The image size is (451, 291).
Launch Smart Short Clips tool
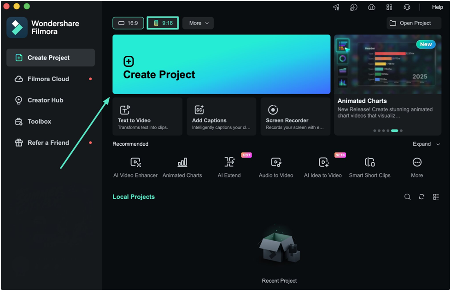(370, 167)
